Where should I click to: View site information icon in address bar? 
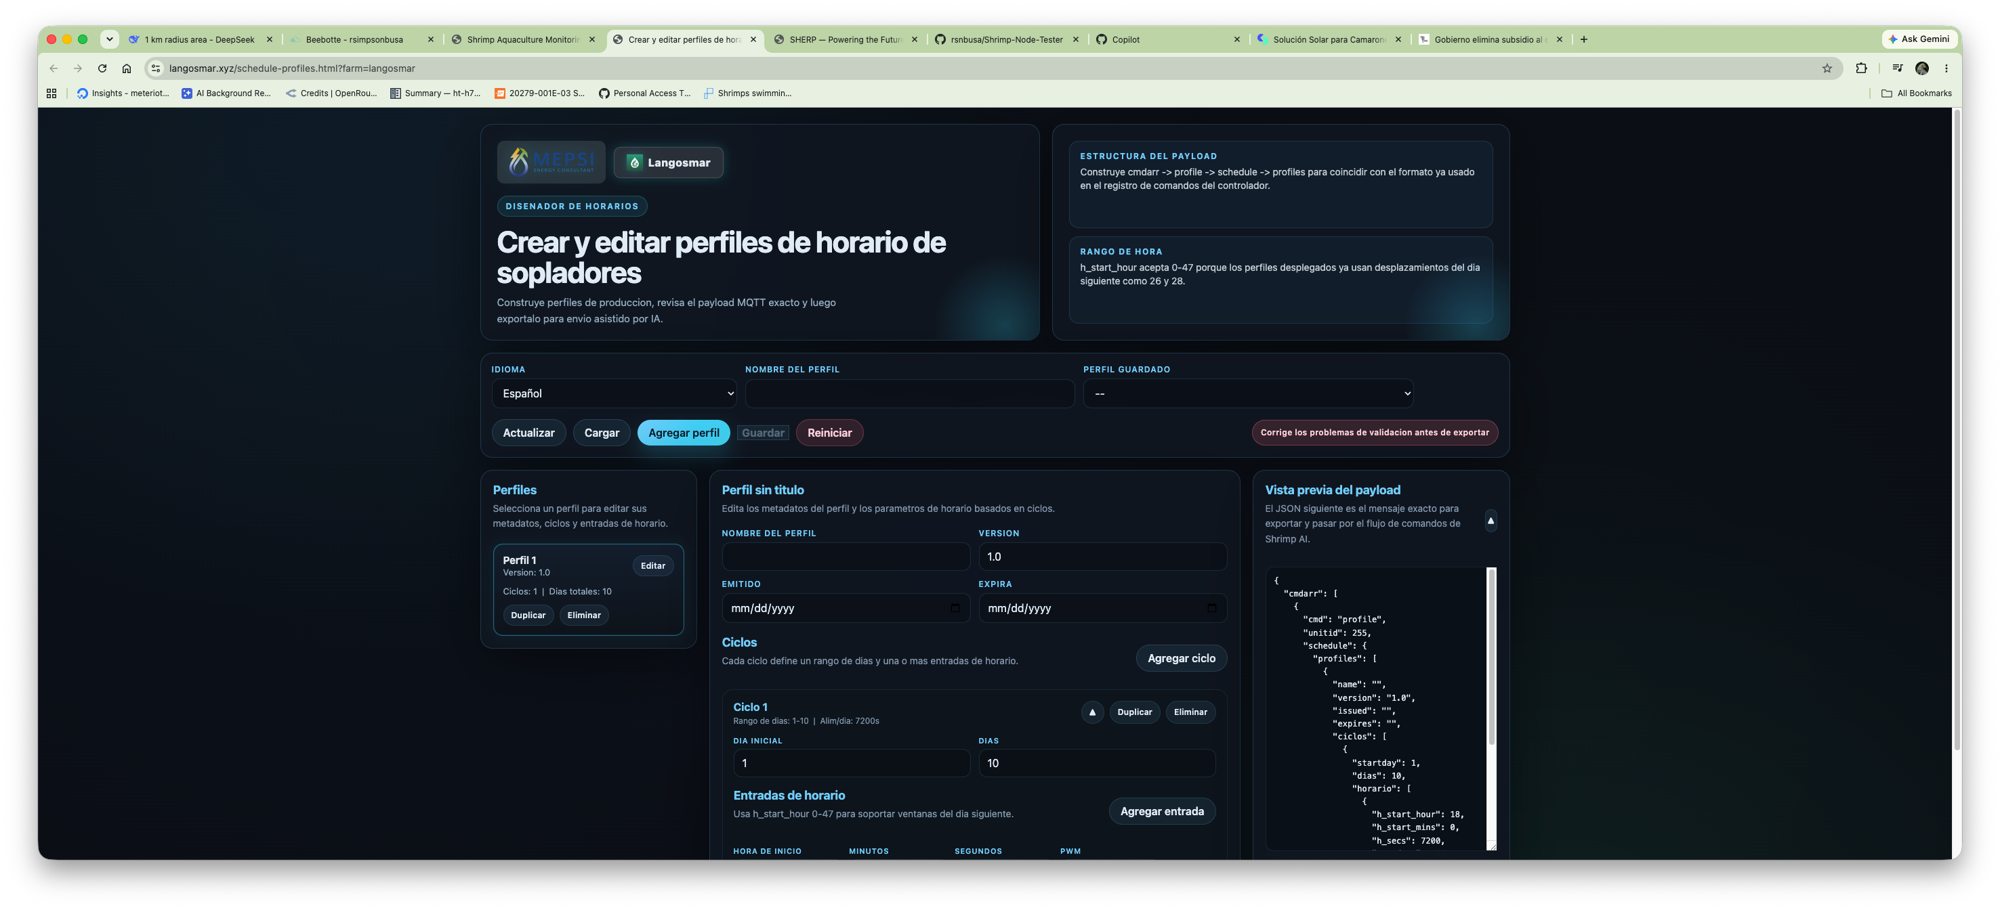156,68
